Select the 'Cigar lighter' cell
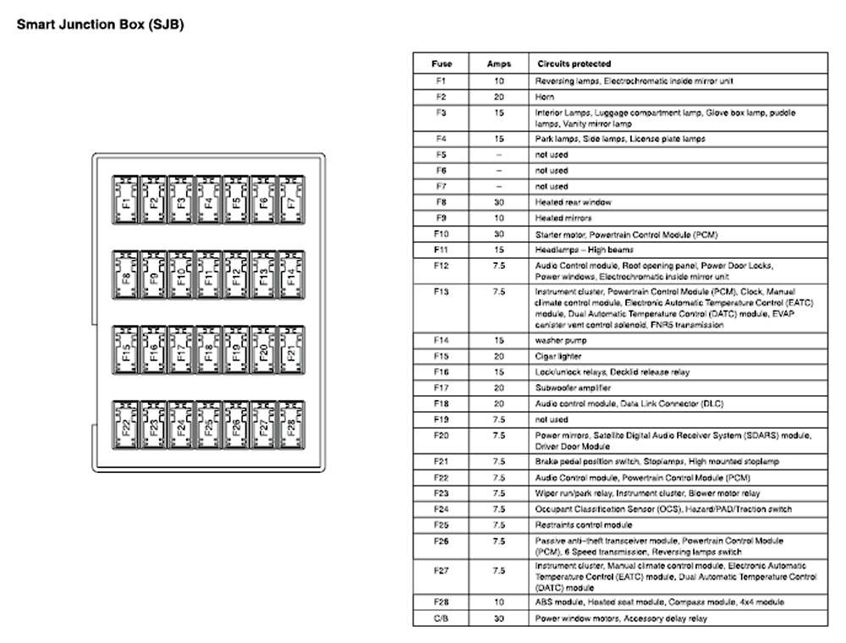 tap(678, 356)
